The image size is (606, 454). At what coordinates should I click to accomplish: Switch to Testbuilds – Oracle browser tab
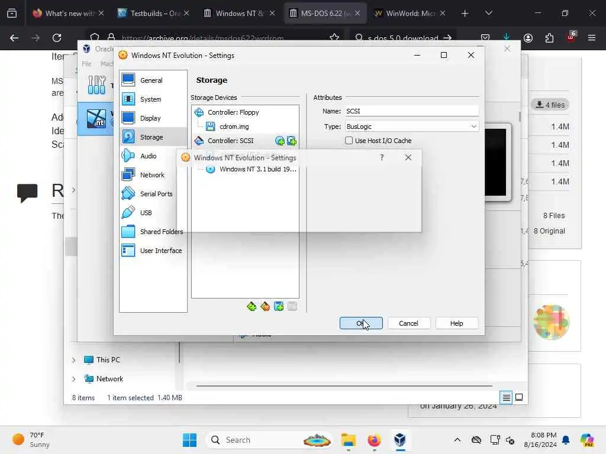pyautogui.click(x=153, y=13)
